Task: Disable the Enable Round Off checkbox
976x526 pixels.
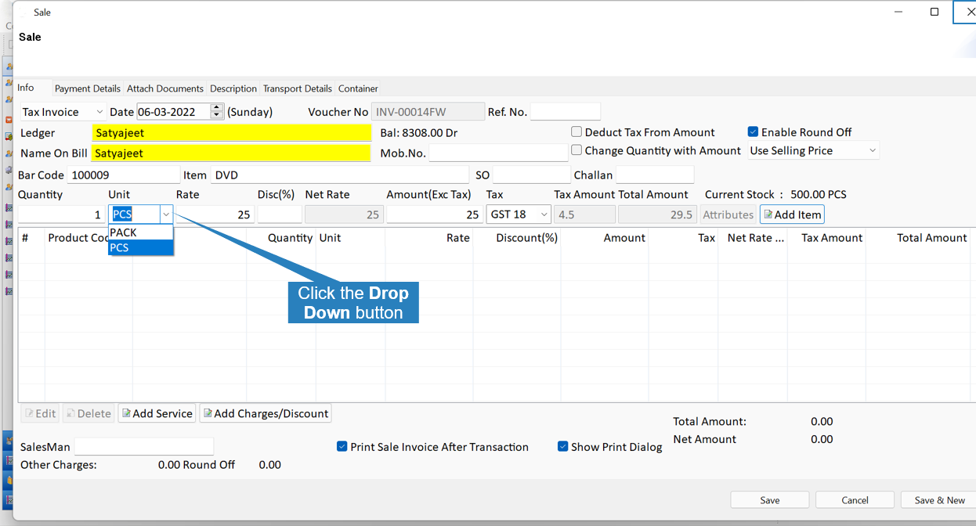Action: coord(753,132)
